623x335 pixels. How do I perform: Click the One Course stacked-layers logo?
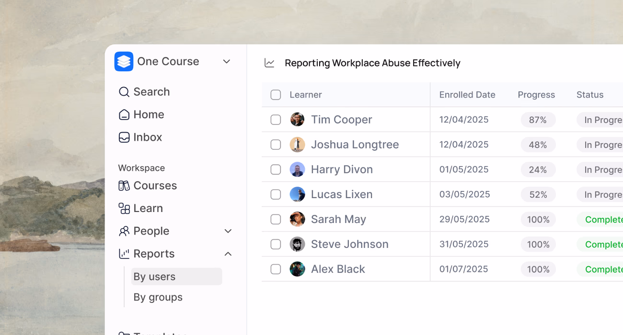pos(124,62)
